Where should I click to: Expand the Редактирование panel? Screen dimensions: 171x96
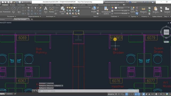tap(34, 17)
